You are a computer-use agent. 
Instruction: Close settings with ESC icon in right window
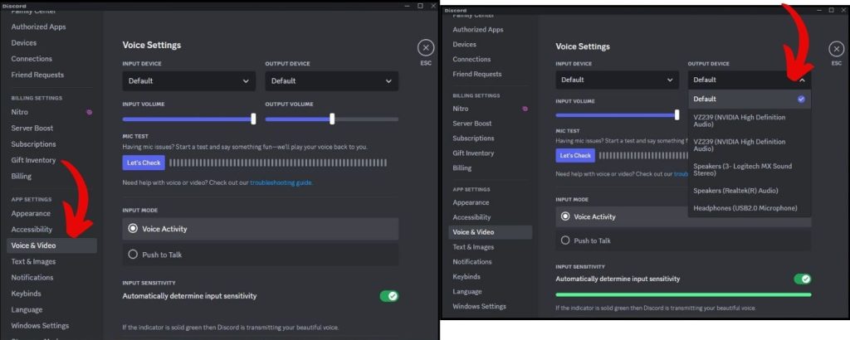[837, 49]
